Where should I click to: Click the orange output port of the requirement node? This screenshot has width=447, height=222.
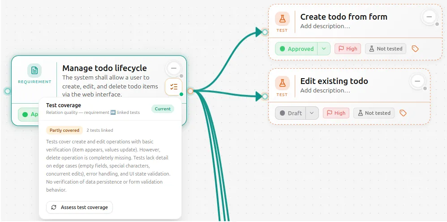pyautogui.click(x=190, y=91)
